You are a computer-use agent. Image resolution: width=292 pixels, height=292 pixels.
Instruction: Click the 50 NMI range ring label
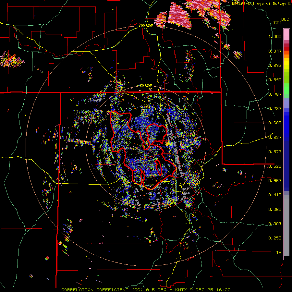(146, 86)
